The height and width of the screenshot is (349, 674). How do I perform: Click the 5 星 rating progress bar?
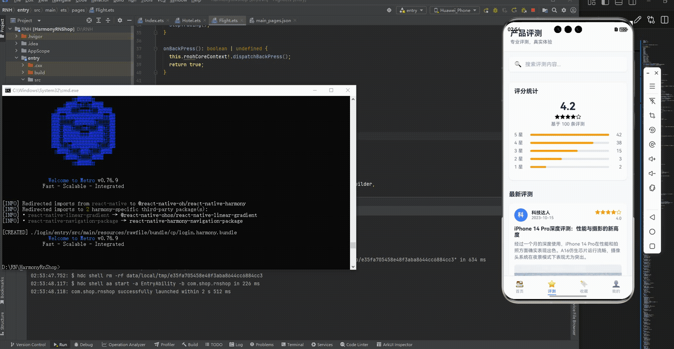(570, 135)
